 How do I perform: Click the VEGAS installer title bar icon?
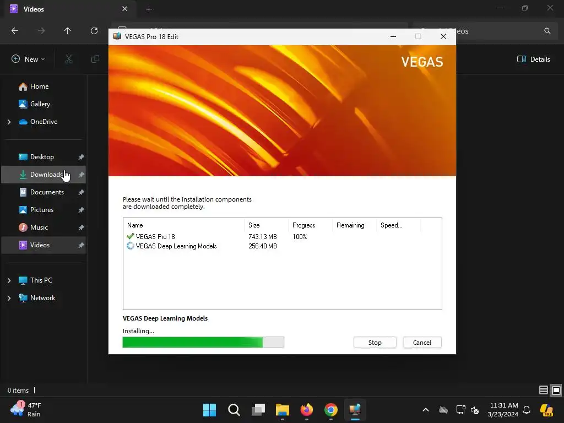point(117,36)
